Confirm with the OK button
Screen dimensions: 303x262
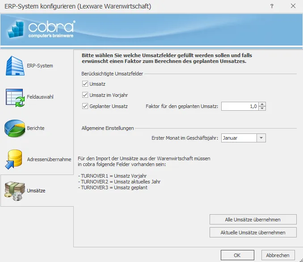coord(237,255)
